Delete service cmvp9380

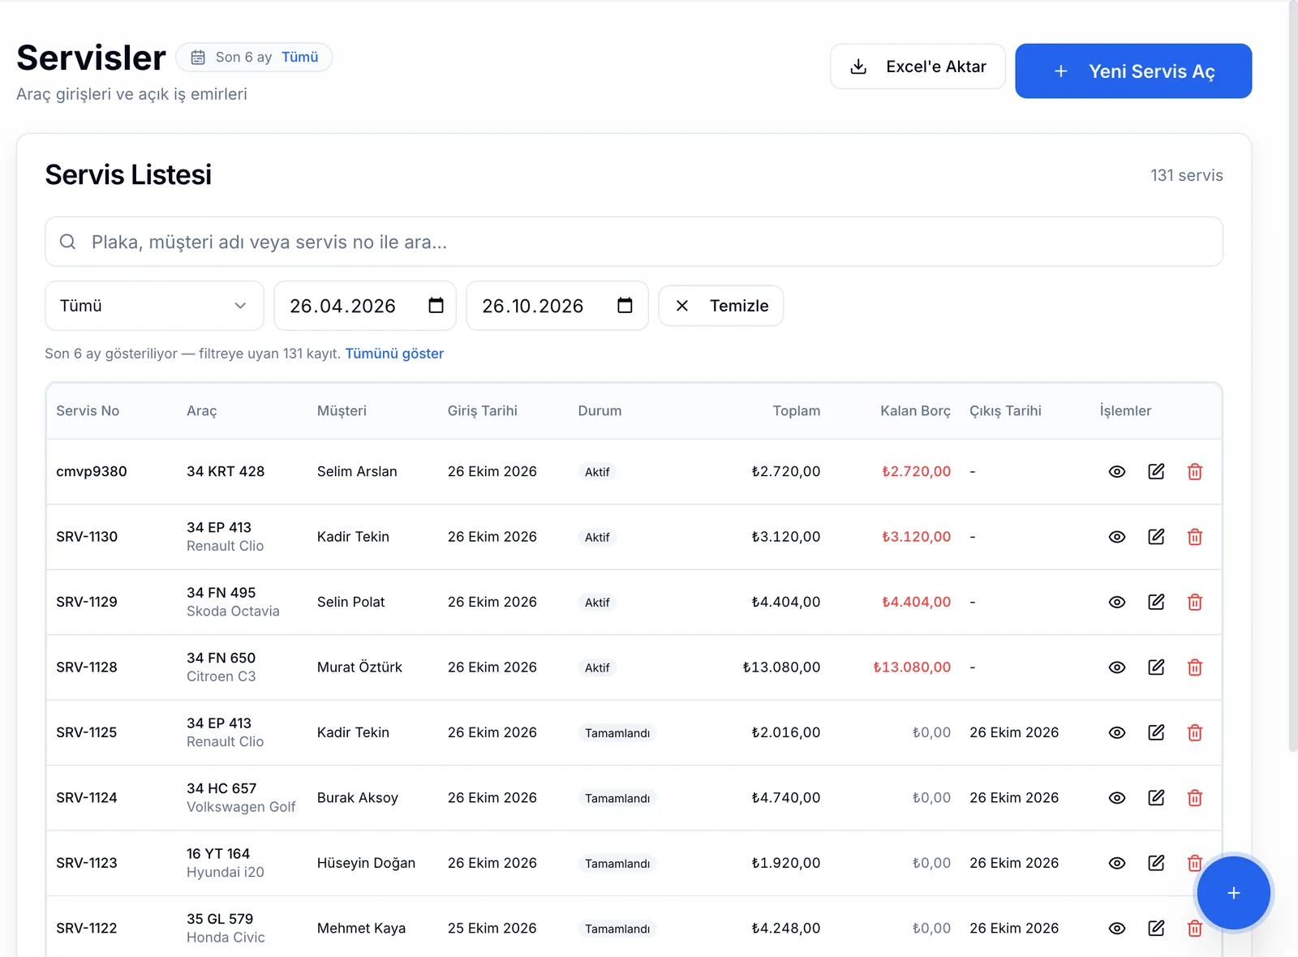1195,472
